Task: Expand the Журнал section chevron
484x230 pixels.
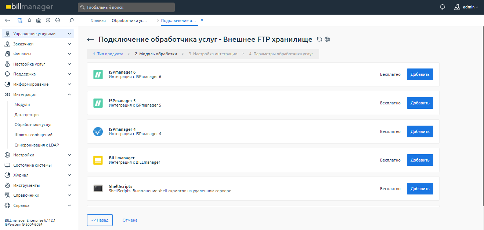Action: (x=69, y=175)
